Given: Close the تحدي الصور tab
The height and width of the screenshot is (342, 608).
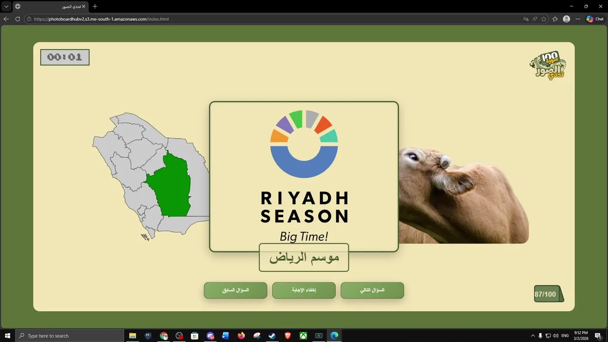Looking at the screenshot, I should 84,7.
